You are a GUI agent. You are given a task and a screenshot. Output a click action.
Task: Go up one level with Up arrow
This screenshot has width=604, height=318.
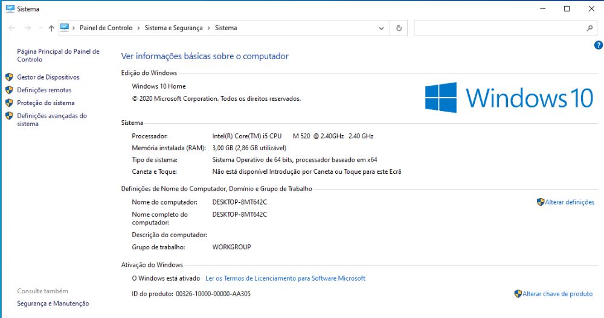(51, 28)
